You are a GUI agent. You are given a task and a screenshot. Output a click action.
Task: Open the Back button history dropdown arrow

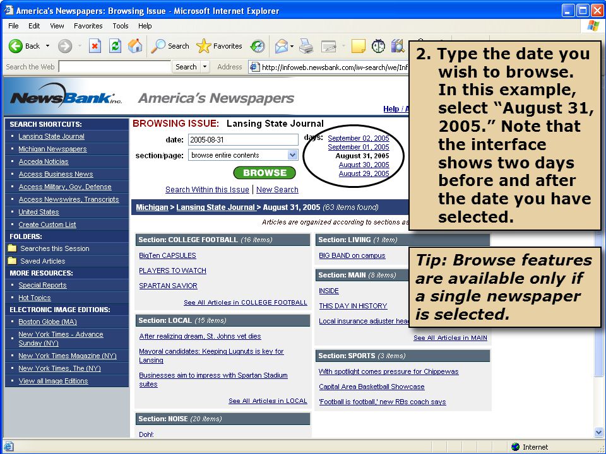click(47, 46)
